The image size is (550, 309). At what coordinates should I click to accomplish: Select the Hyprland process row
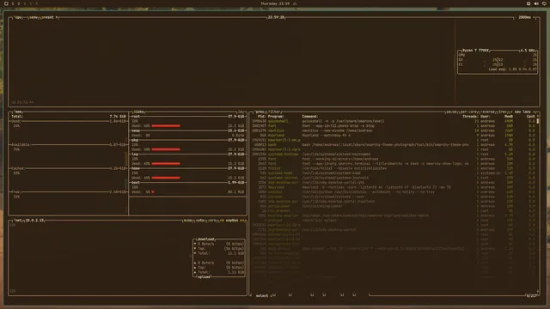pyautogui.click(x=394, y=136)
